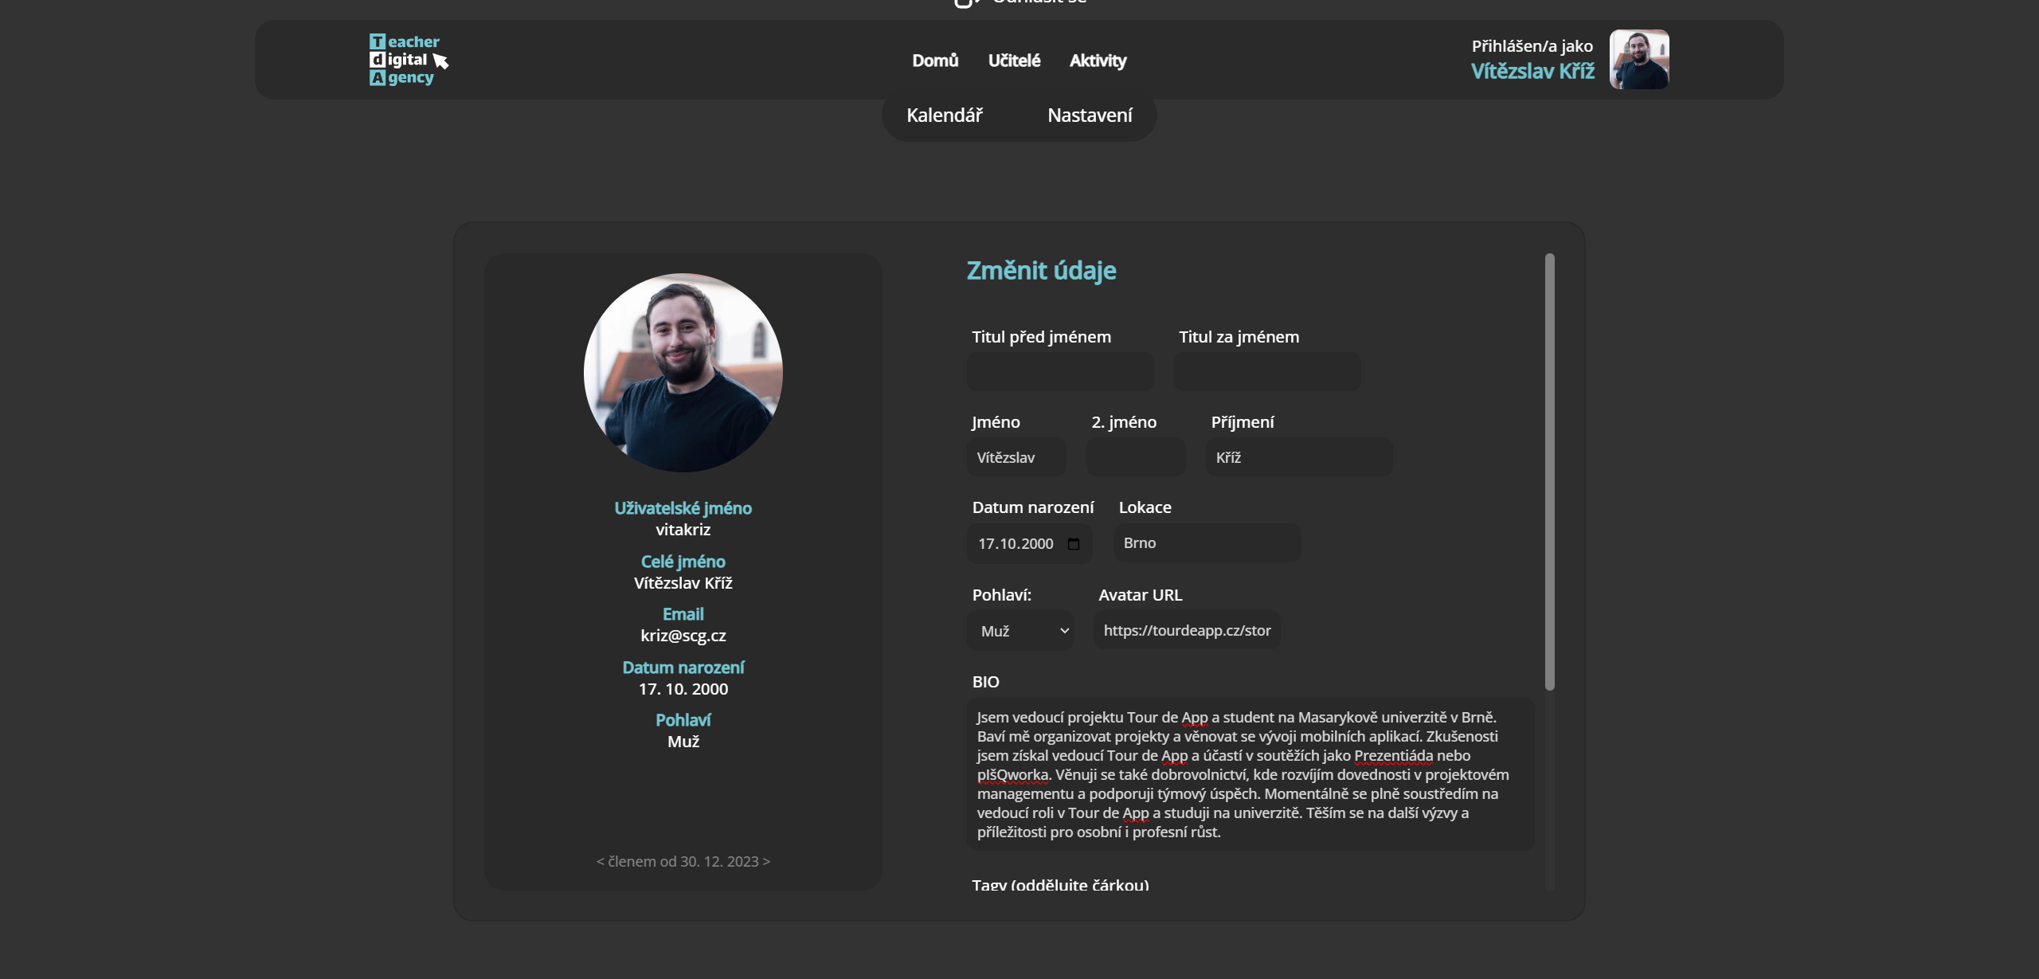Click the Přihlášen/a jako text

coord(1532,46)
